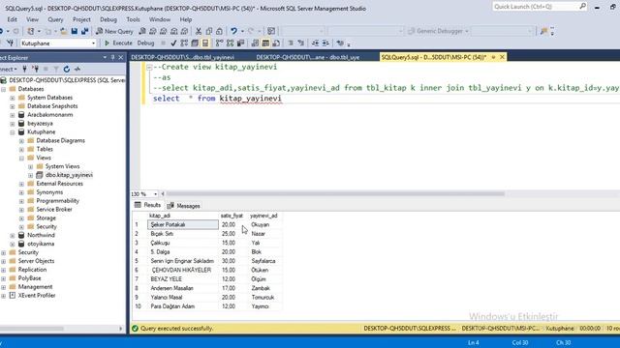Select the Server Objects tree item
The height and width of the screenshot is (348, 620).
pos(36,261)
